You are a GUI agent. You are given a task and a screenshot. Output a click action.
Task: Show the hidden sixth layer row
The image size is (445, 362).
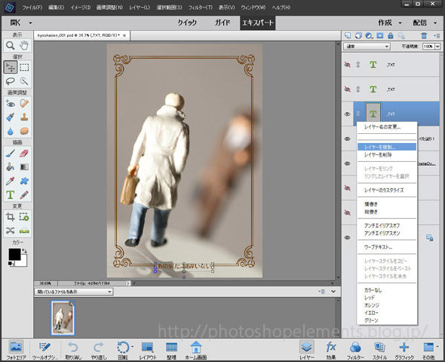[348, 188]
